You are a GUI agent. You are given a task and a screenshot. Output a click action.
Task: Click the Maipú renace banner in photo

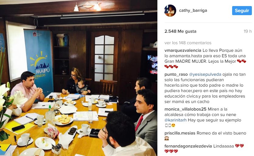(x=39, y=62)
